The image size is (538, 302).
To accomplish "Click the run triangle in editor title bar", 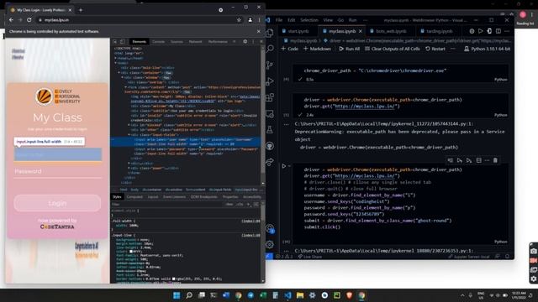I will 480,31.
